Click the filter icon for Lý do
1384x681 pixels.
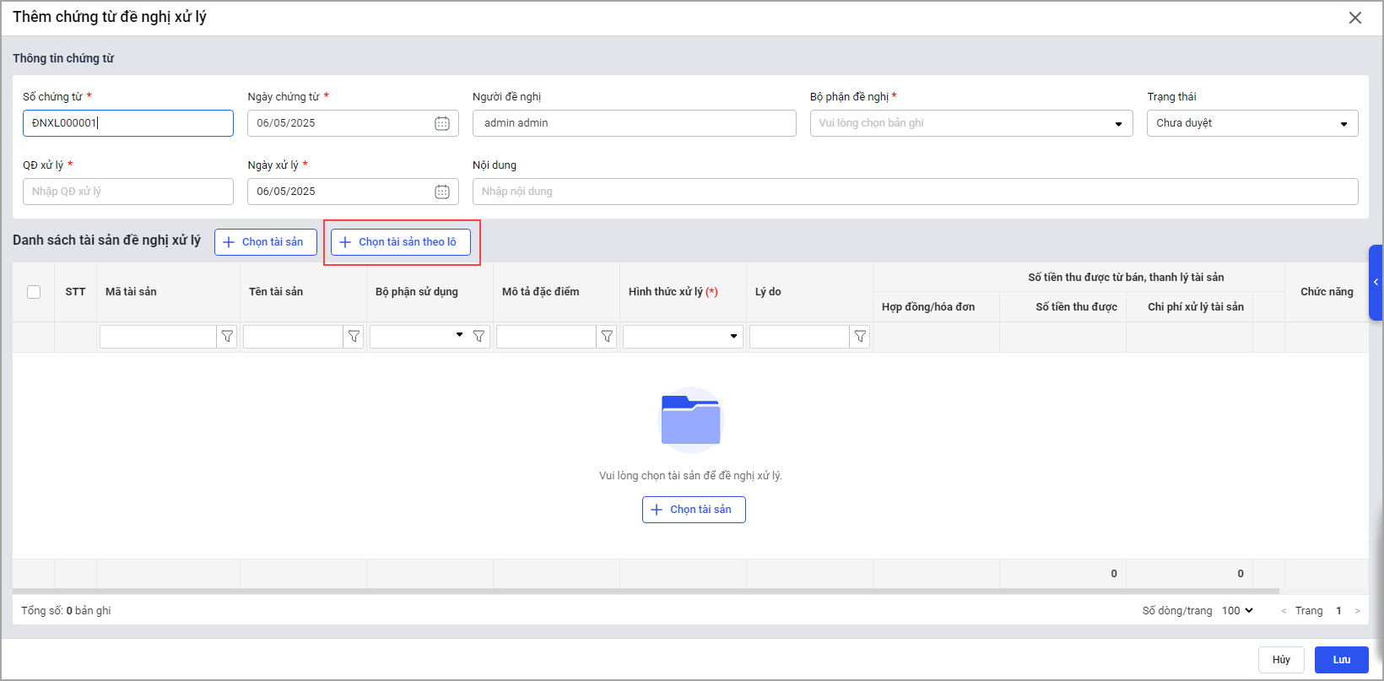coord(860,337)
